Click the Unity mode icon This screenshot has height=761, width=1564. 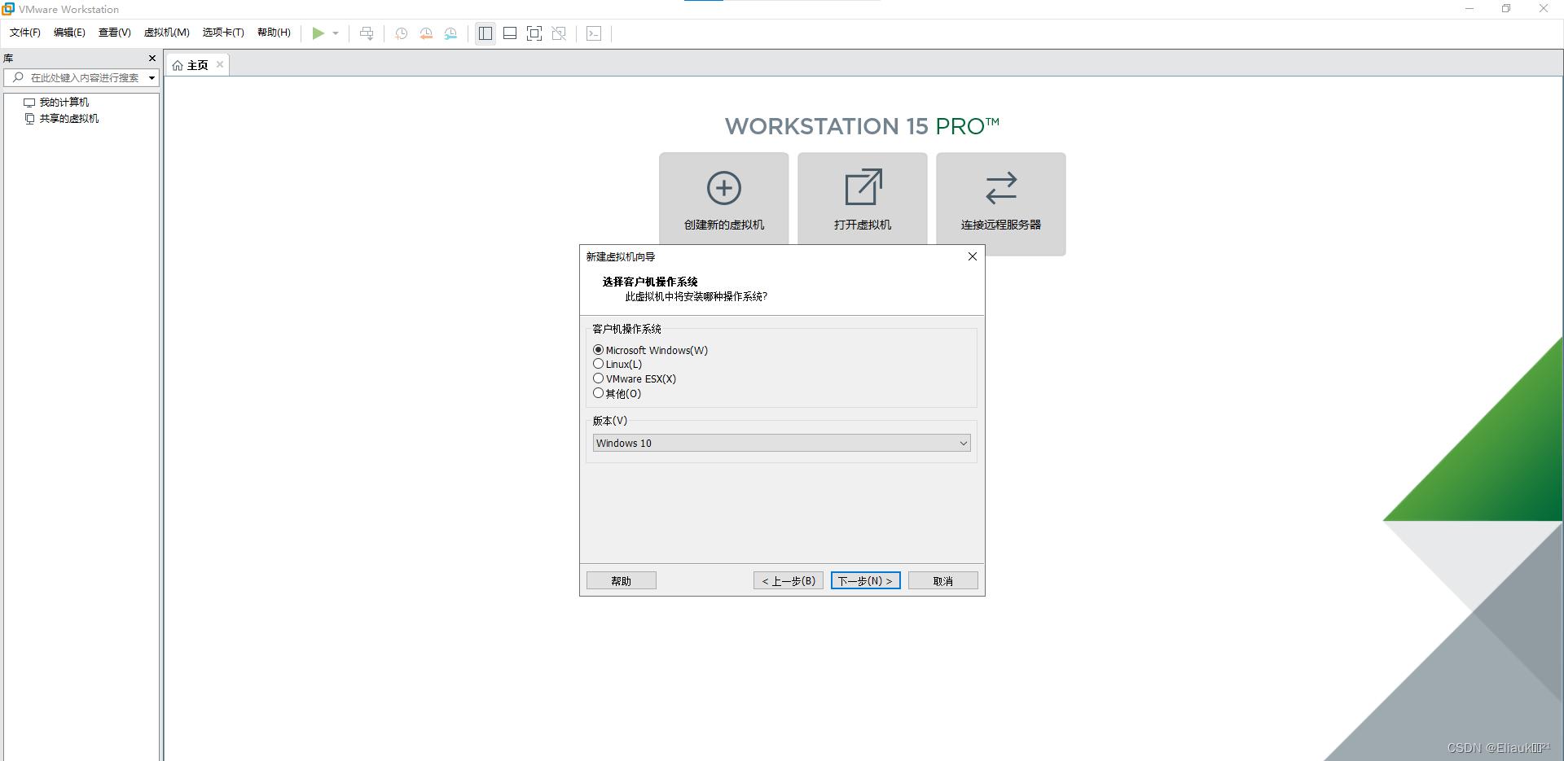tap(559, 33)
